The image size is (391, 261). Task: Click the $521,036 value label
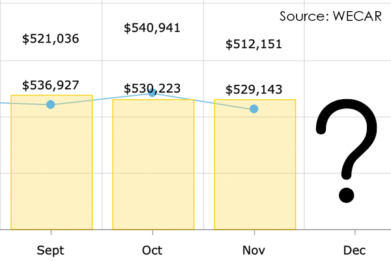[x=51, y=38]
